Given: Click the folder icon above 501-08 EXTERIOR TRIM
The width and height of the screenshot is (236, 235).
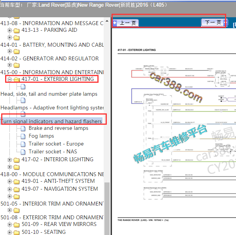Looking at the screenshot, I should (16, 210).
